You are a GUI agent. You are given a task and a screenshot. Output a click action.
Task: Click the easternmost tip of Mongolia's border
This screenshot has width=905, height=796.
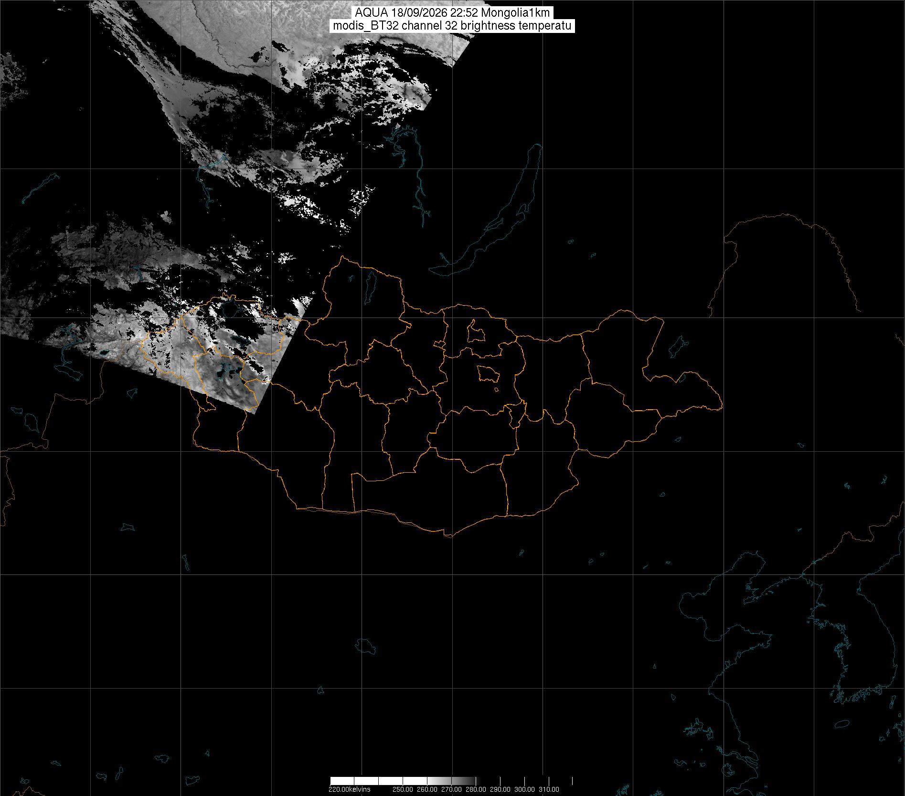tap(721, 407)
